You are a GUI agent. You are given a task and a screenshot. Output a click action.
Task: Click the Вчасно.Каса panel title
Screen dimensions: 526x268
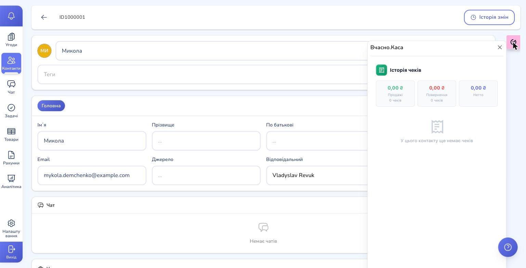pos(387,47)
